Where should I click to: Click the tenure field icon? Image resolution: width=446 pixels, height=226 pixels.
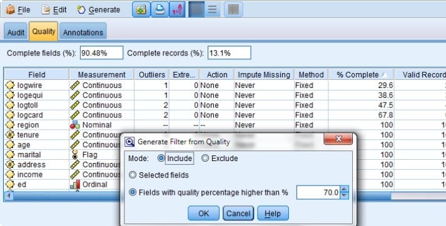pos(10,135)
